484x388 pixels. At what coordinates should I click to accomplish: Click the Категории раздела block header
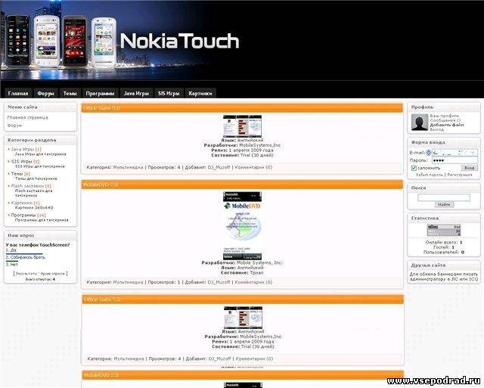point(40,140)
